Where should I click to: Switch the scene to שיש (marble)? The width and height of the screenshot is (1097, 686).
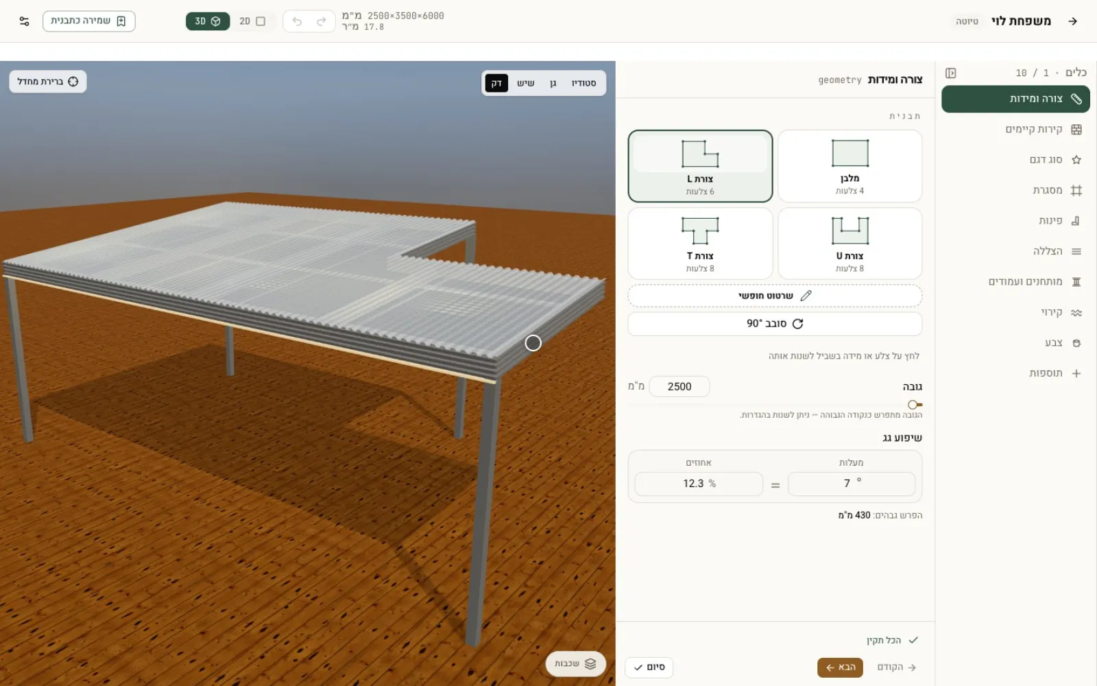click(526, 83)
